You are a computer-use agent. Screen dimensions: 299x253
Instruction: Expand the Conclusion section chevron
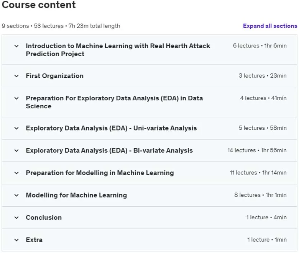(16, 217)
